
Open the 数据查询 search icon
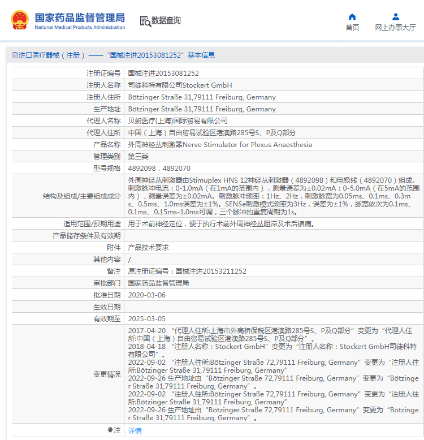[145, 21]
